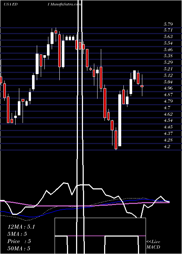Select the 4.79 price level label
This screenshot has height=254, width=182.
pyautogui.click(x=168, y=101)
